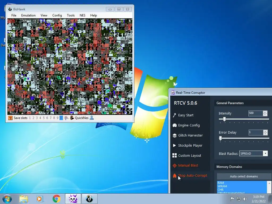This screenshot has width=272, height=204.
Task: Decrease Error Delay with the down arrow
Action: coord(265,134)
